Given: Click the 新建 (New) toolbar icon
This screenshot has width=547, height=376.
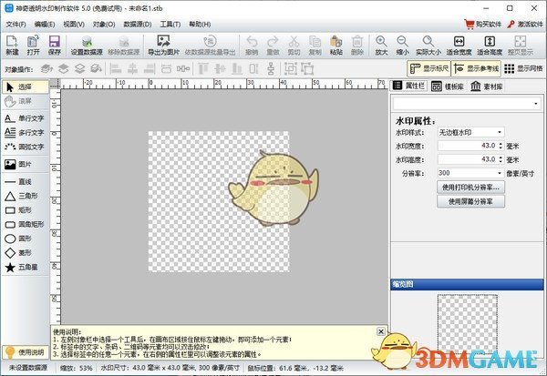Looking at the screenshot, I should (x=12, y=46).
